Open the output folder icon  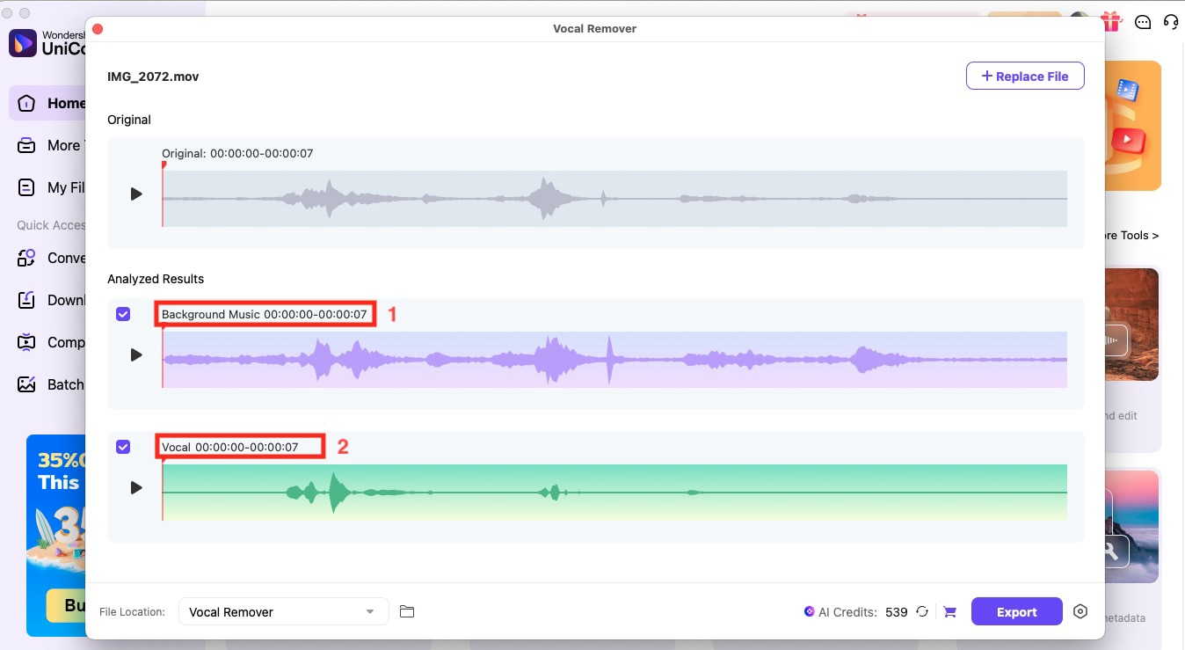click(407, 611)
